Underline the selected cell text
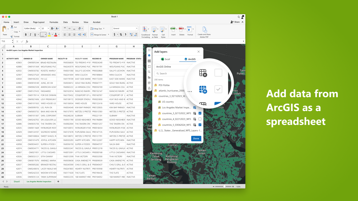 tap(35, 35)
